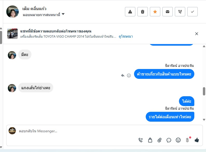Viewport: 206px width, 152px height.
Task: Dismiss the ad reply banner
Action: click(197, 34)
